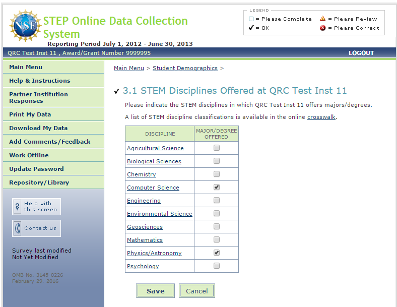Screen dimensions: 397x307
Task: Select Print My Data
Action: pyautogui.click(x=53, y=114)
